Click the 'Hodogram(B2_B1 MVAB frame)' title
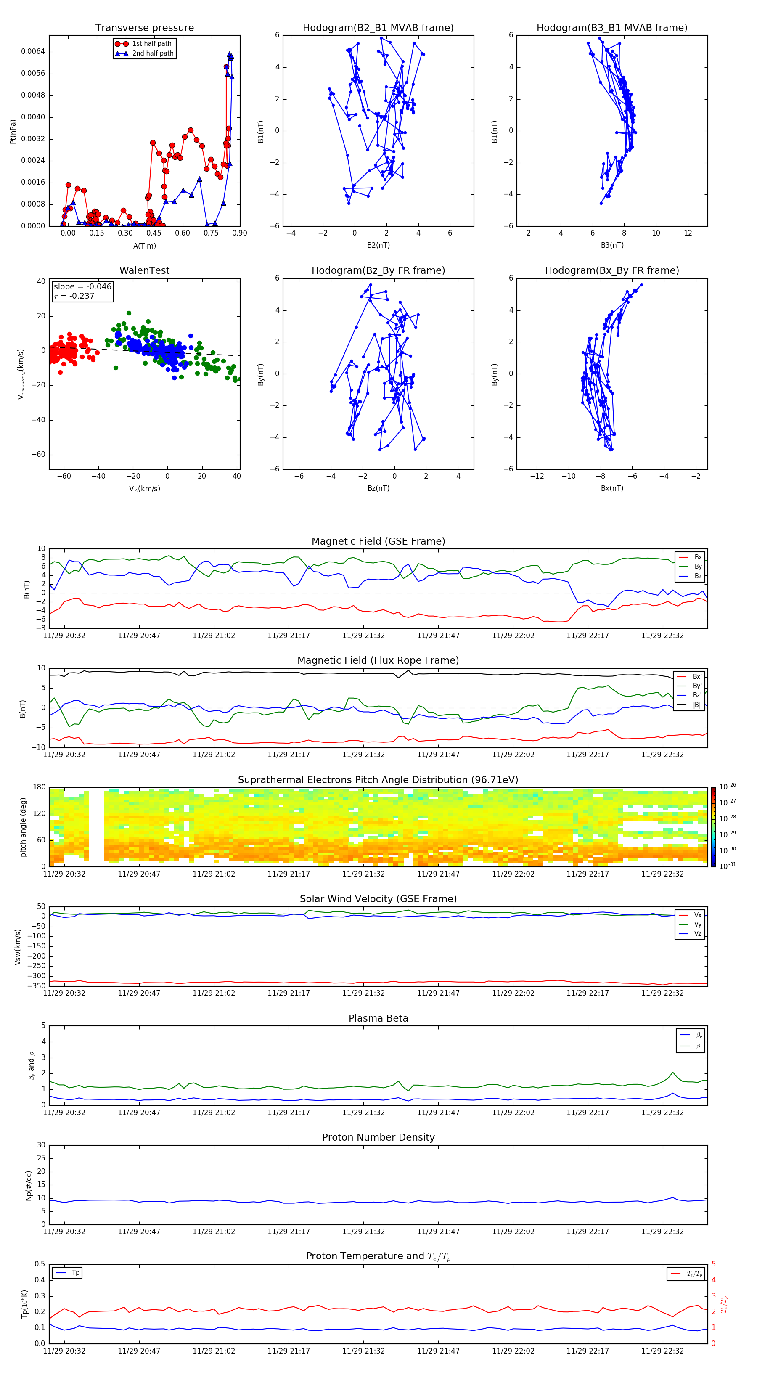Image resolution: width=757 pixels, height=1388 pixels. click(378, 28)
